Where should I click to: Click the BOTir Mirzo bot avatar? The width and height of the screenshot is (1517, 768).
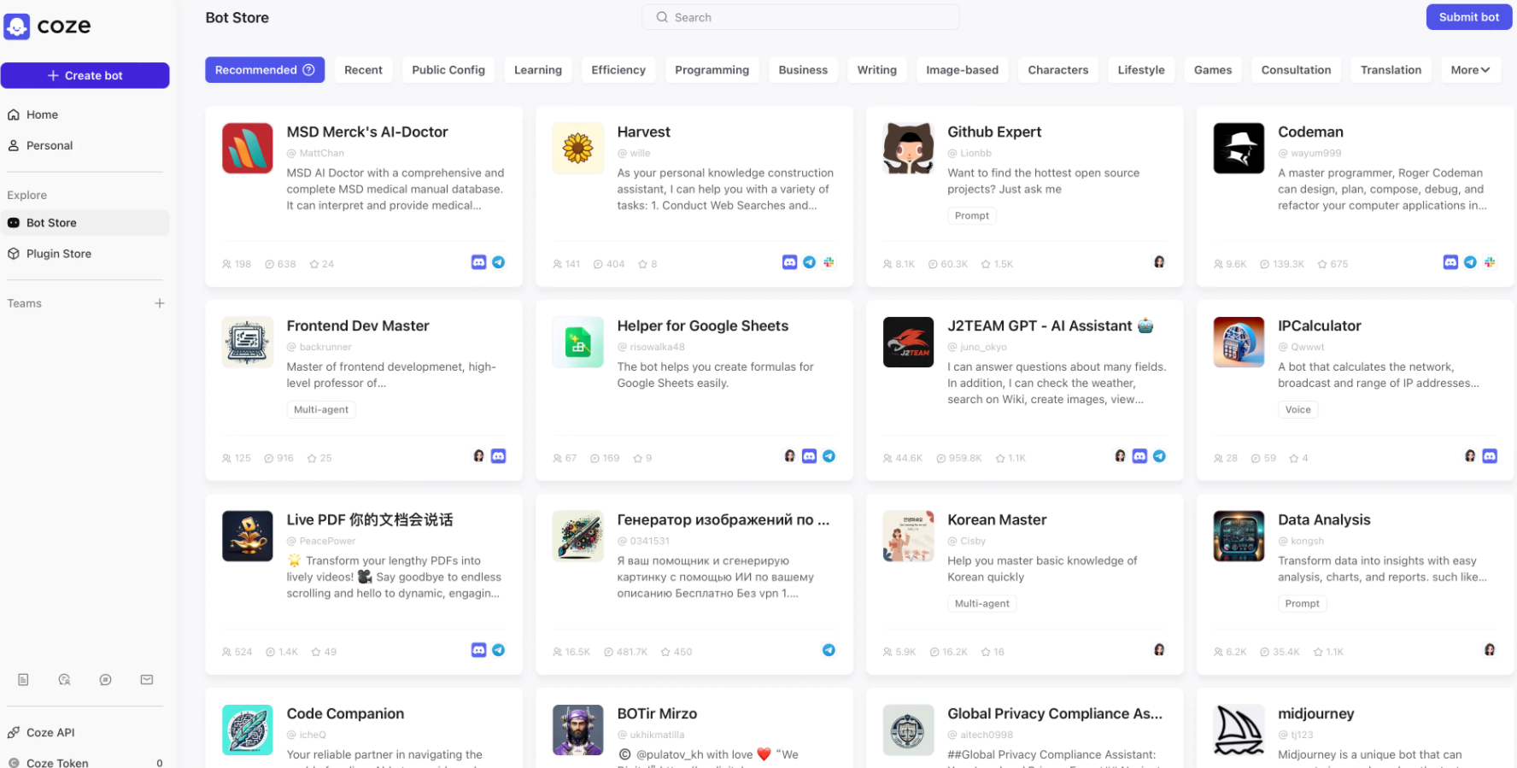(x=578, y=730)
